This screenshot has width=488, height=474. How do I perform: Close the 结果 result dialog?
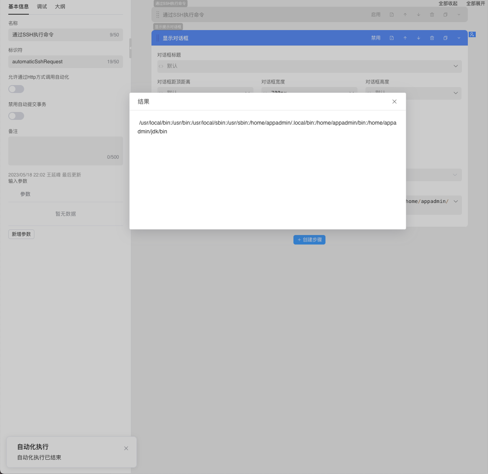(394, 102)
